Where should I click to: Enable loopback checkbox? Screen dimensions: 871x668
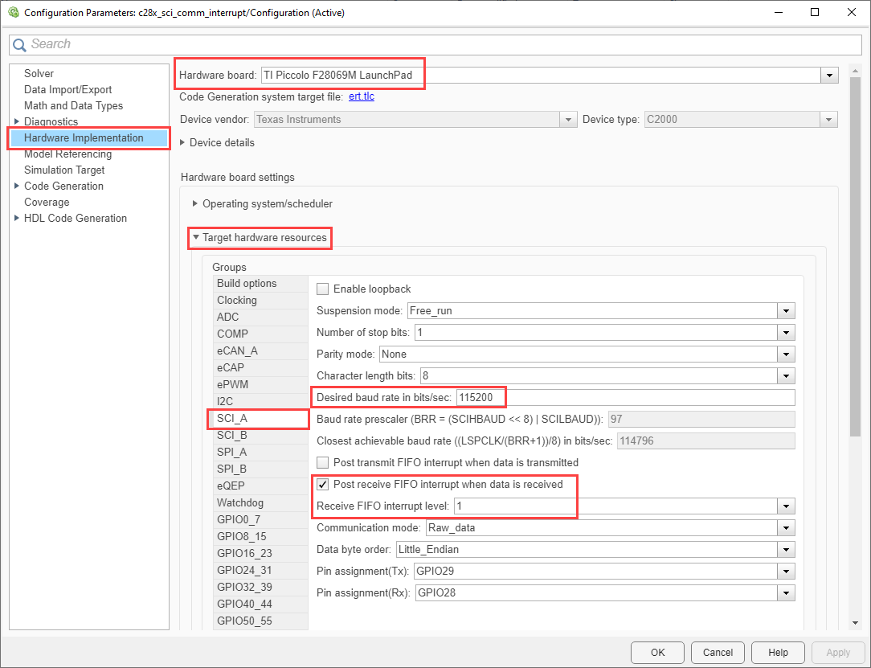coord(323,289)
